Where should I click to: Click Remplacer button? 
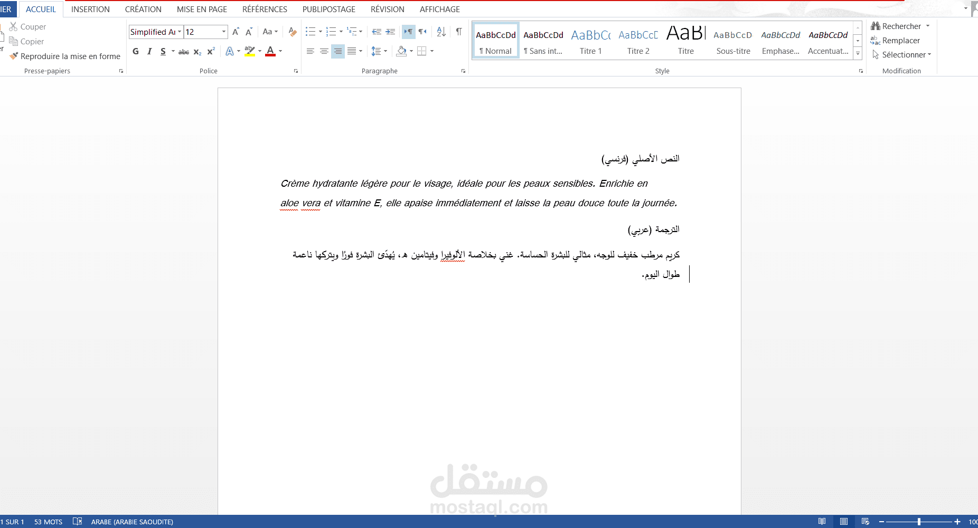(x=895, y=41)
